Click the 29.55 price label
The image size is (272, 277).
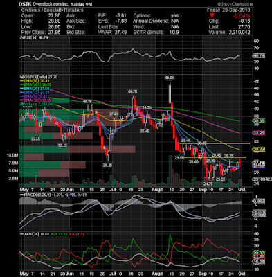point(179,158)
